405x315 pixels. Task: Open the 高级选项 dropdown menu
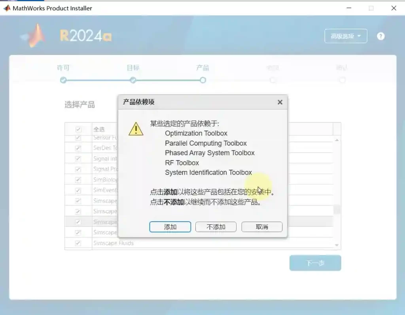coord(346,36)
